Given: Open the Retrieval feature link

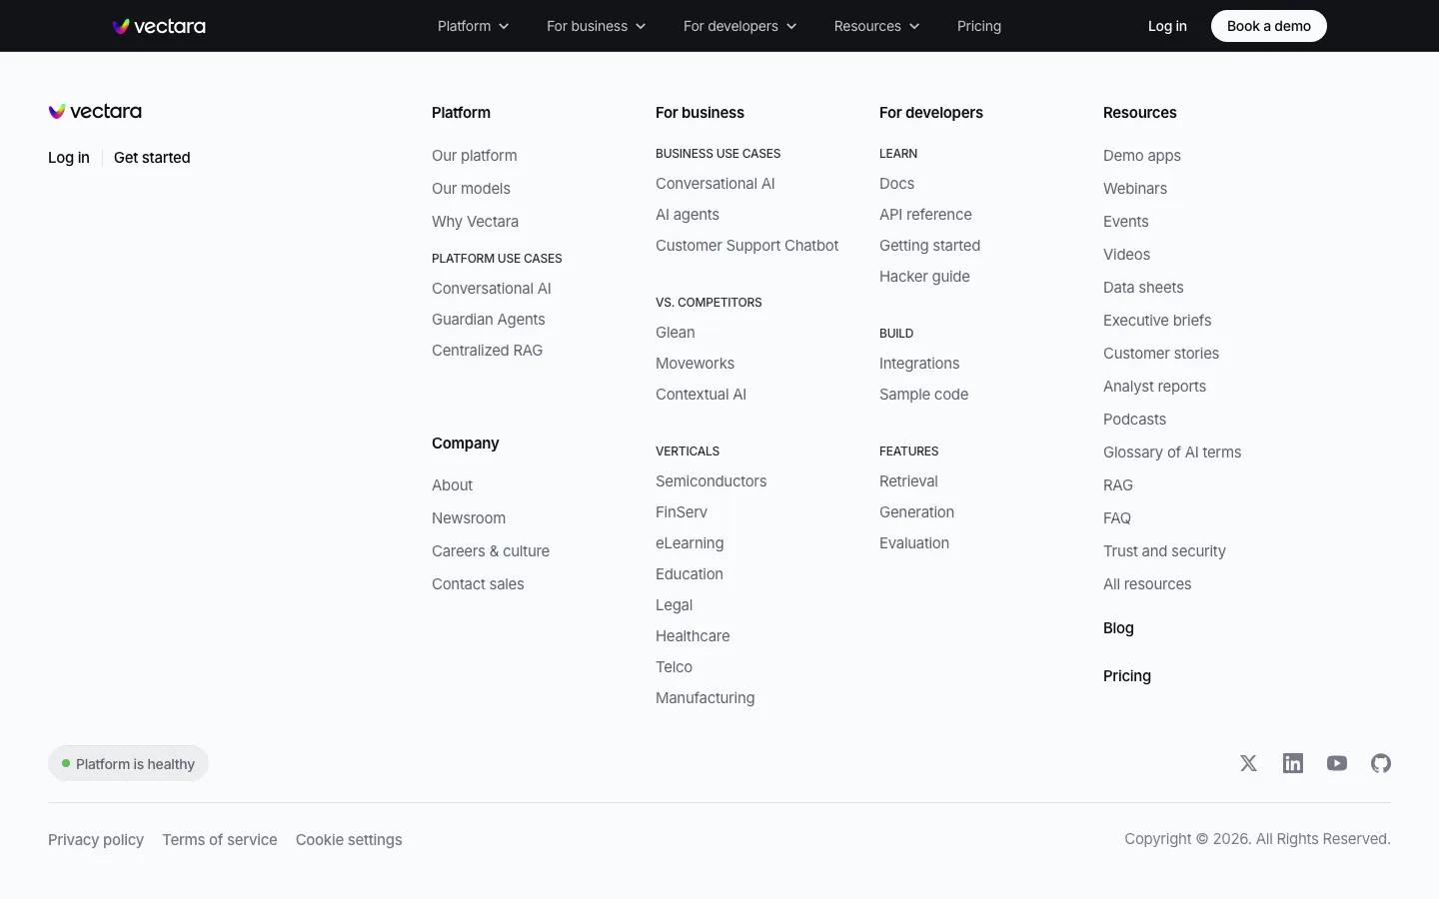Looking at the screenshot, I should tap(908, 481).
